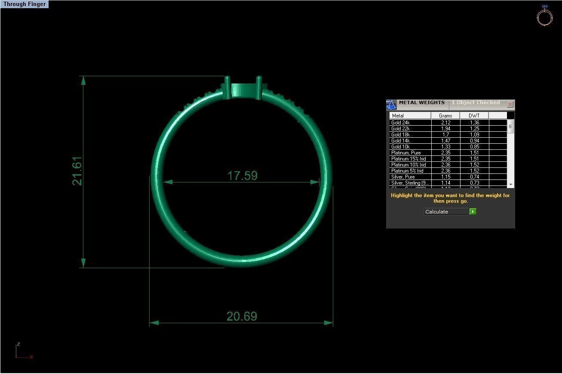
Task: Close the Metal Weights panel
Action: click(510, 105)
